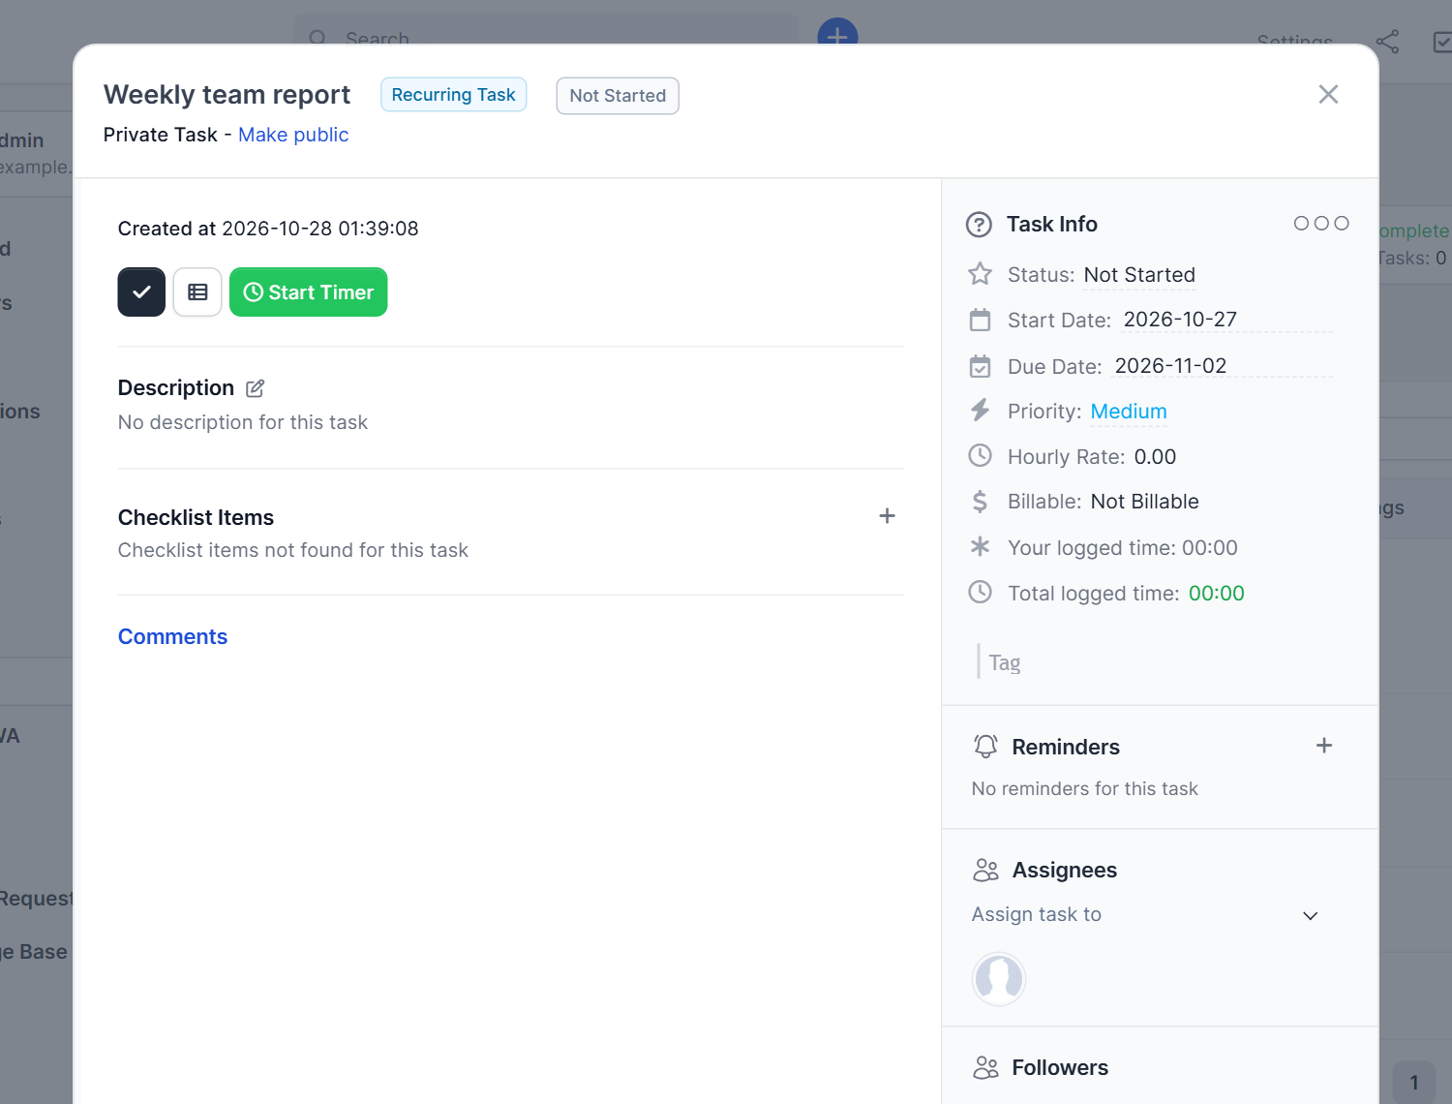Click the assignee avatar placeholder
Screen dimensions: 1452x1104
pos(999,979)
